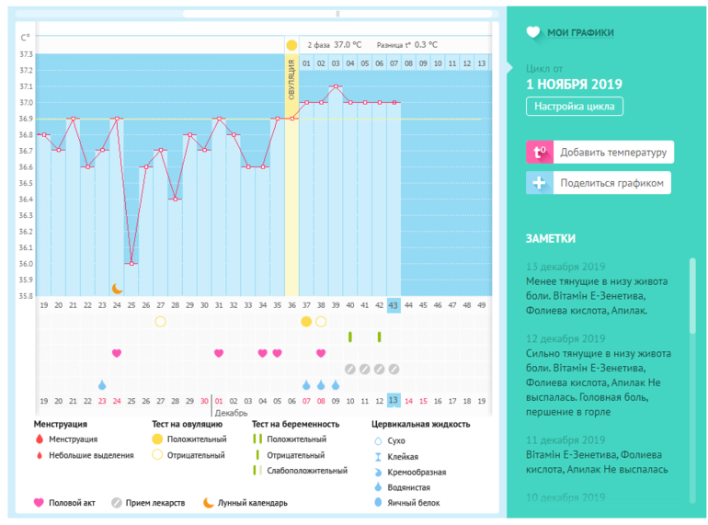Click the orange moon icon on the chart
This screenshot has height=525, width=708.
coord(117,288)
